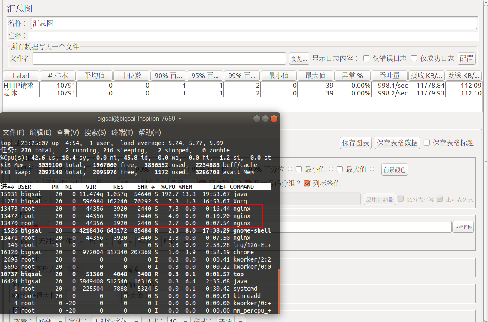This screenshot has height=322, width=488.
Task: Click the 11778.84 received KB cell
Action: (426, 85)
